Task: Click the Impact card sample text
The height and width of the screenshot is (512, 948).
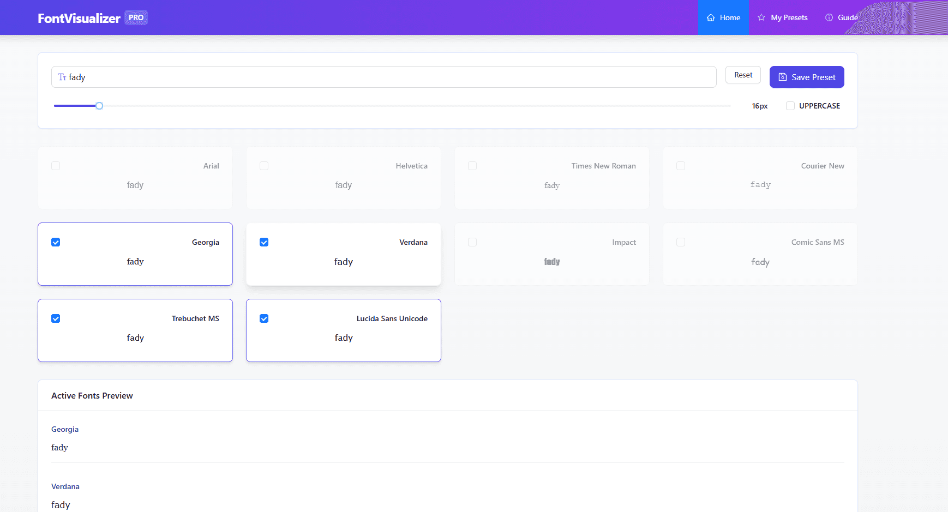Action: pos(552,262)
